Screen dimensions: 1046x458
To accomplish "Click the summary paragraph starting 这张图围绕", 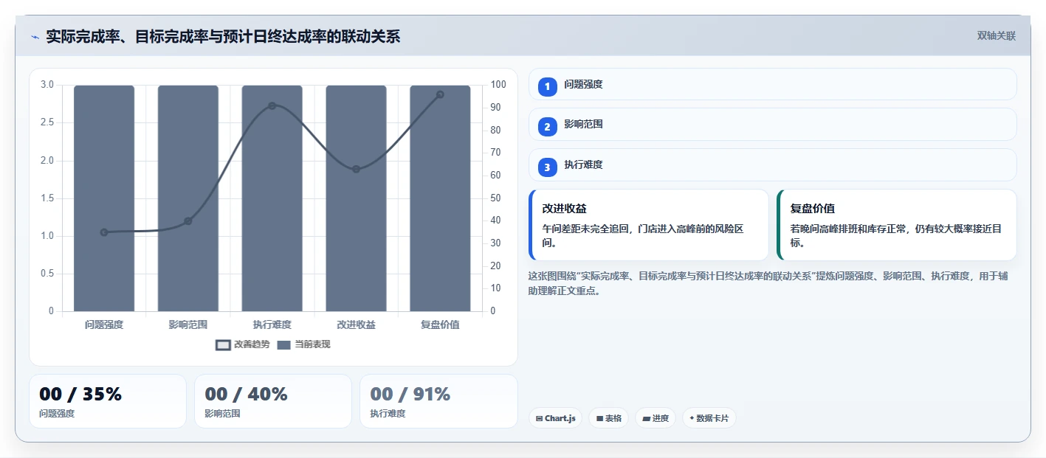I will coord(768,283).
